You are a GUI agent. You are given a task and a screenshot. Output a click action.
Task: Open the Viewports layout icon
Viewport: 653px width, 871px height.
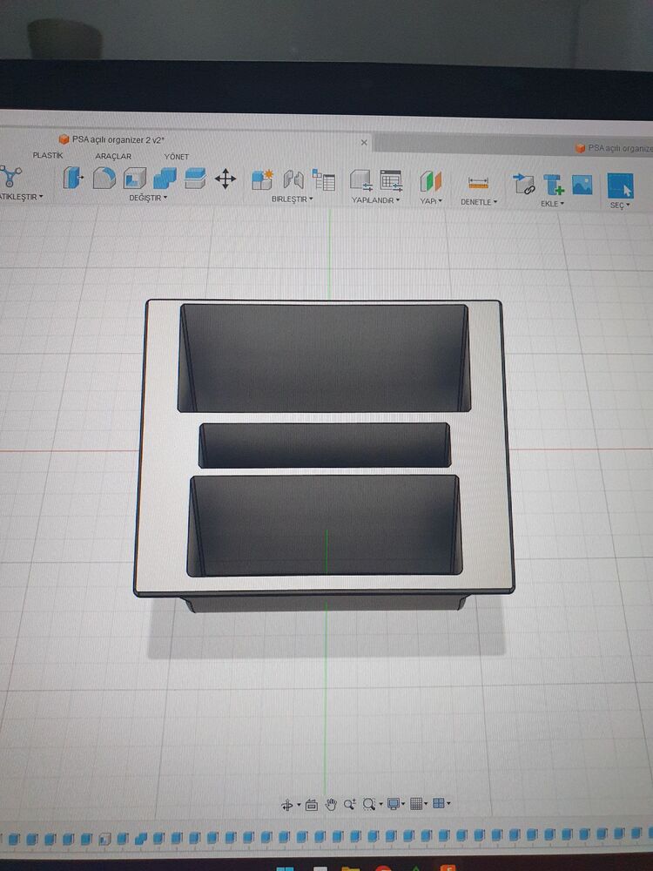[439, 803]
